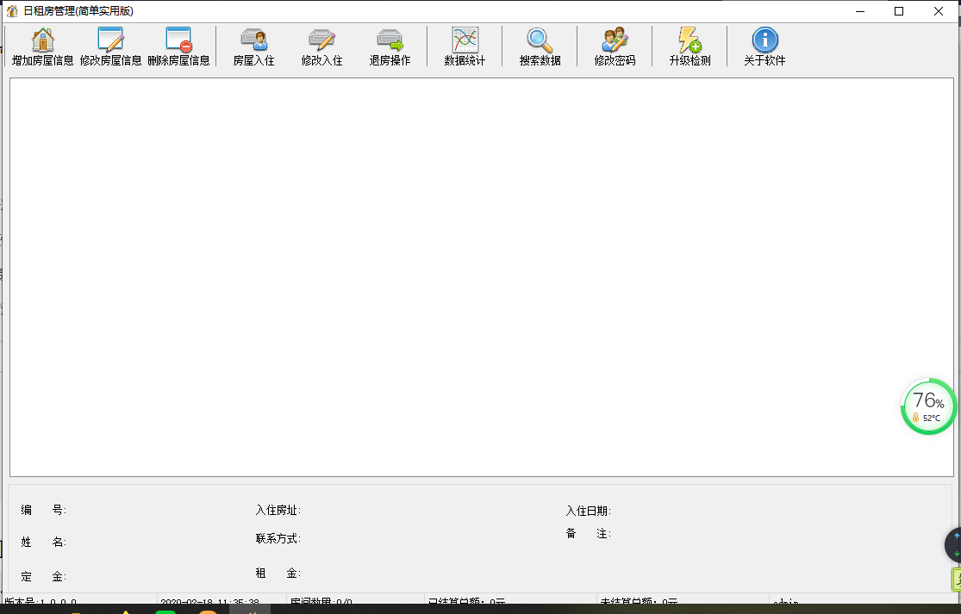
Task: Maximize the 日租房管理 window
Action: coord(899,11)
